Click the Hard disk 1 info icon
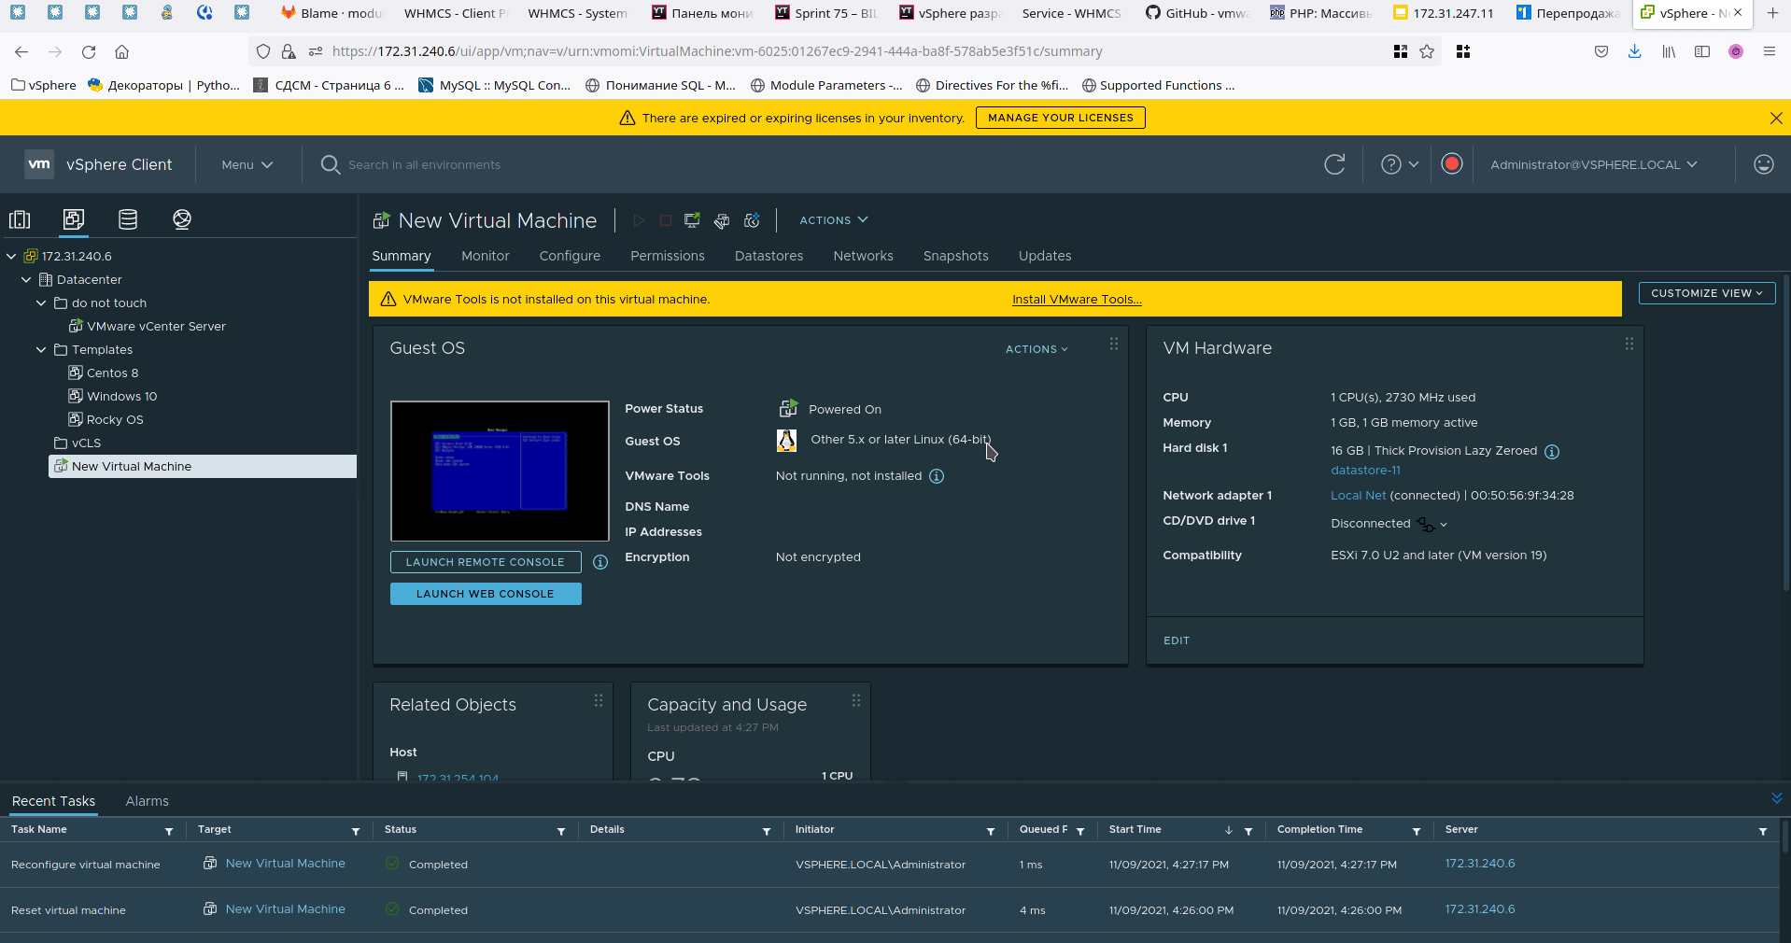The image size is (1791, 943). coord(1552,452)
